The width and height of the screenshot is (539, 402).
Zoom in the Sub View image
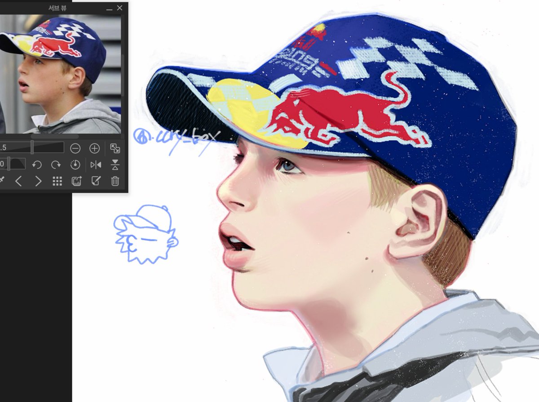click(x=94, y=148)
